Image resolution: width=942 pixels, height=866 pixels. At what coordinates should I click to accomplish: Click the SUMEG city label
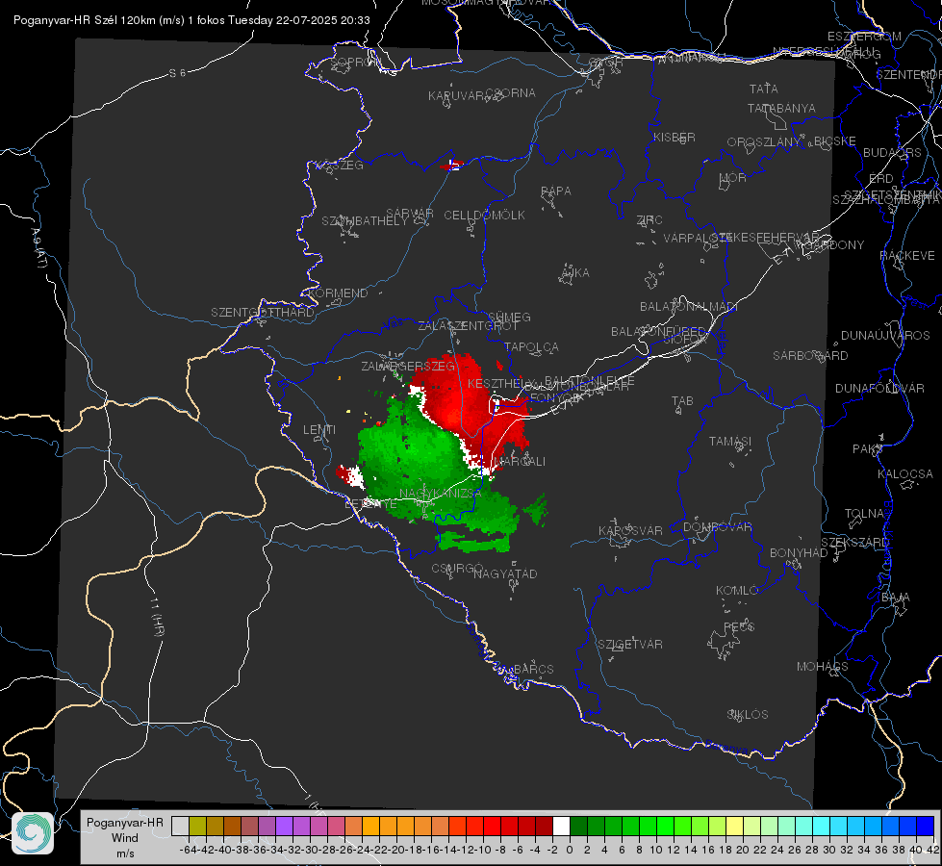[509, 318]
